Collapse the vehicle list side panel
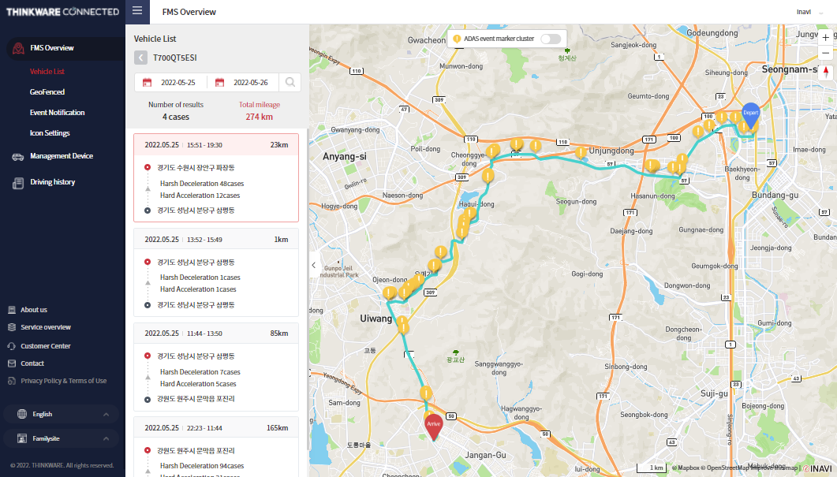This screenshot has height=477, width=837. click(x=314, y=265)
